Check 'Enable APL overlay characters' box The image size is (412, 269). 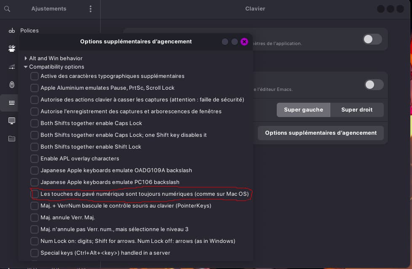coord(35,159)
